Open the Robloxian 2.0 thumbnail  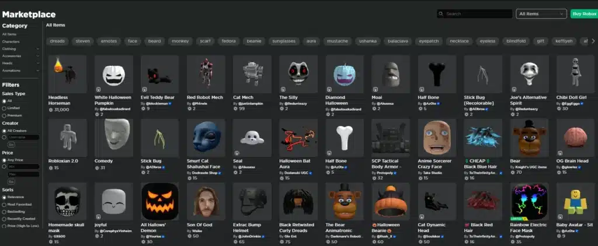pyautogui.click(x=68, y=138)
